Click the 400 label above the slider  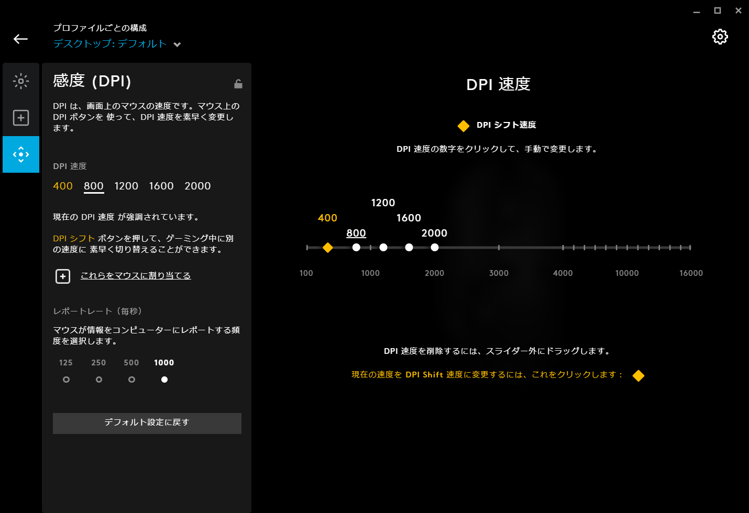(328, 218)
